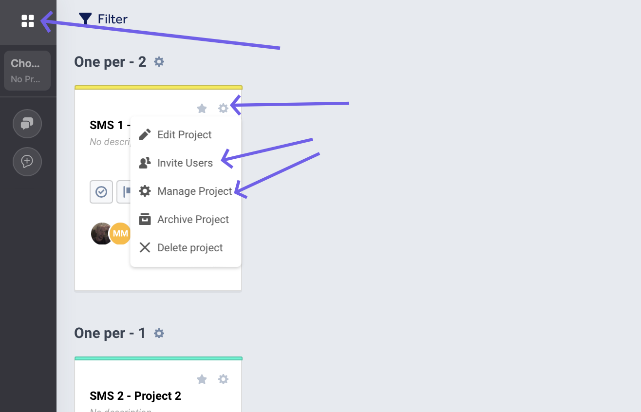Open the SMS 2 project gear menu
The image size is (641, 412).
click(x=223, y=379)
